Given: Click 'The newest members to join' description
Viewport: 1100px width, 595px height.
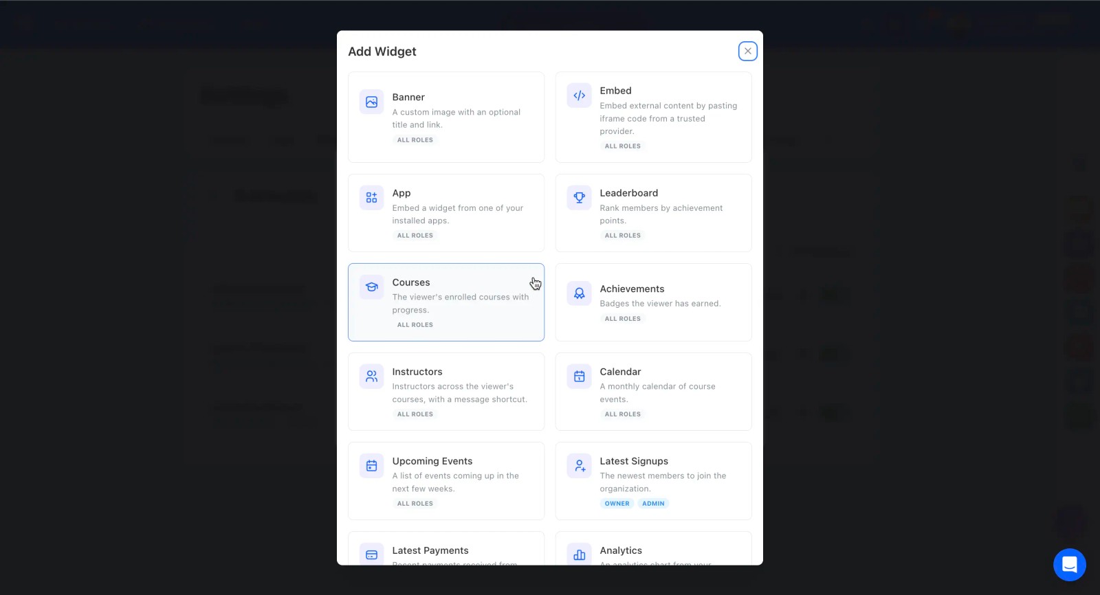Looking at the screenshot, I should (663, 482).
